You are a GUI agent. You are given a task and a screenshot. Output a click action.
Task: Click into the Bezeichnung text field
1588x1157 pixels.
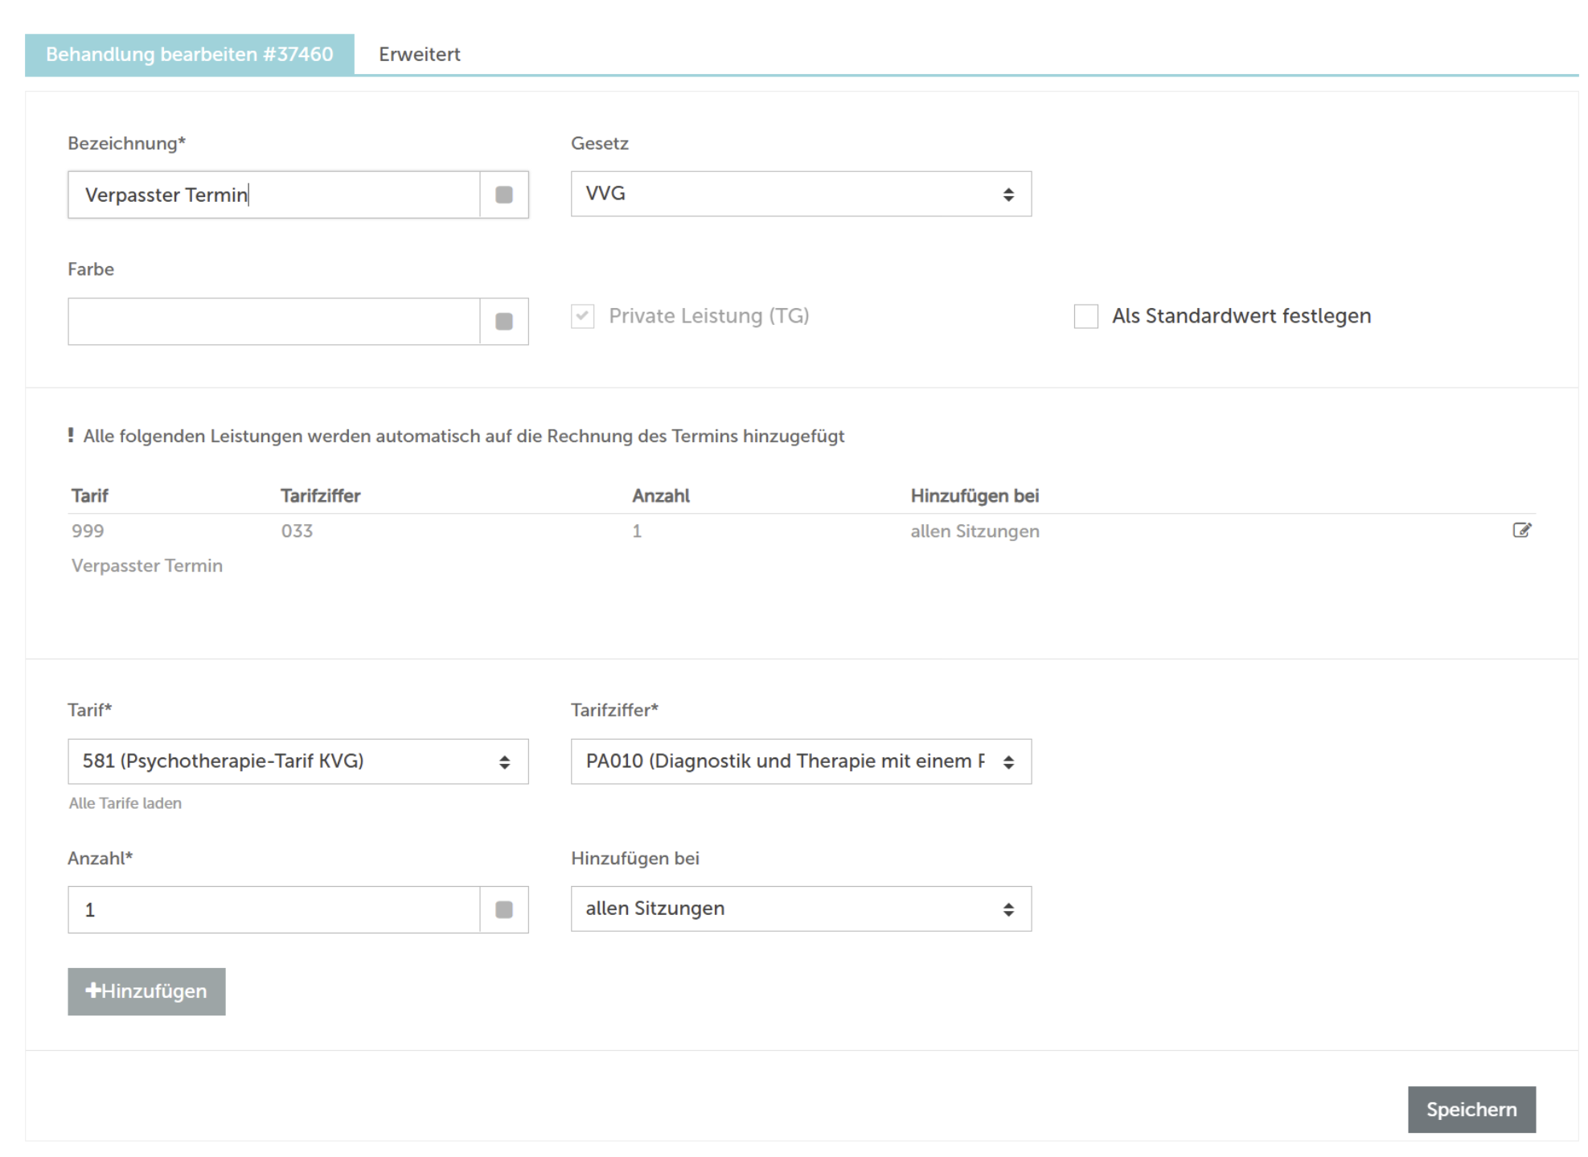pyautogui.click(x=273, y=195)
